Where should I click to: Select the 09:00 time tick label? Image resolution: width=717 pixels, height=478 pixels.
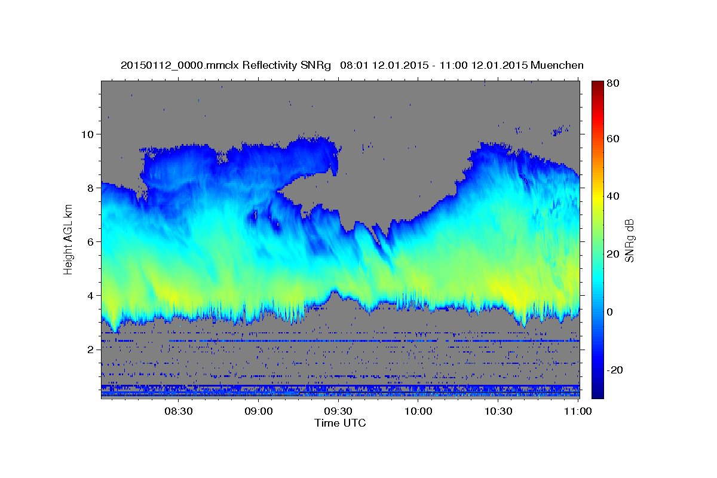259,411
